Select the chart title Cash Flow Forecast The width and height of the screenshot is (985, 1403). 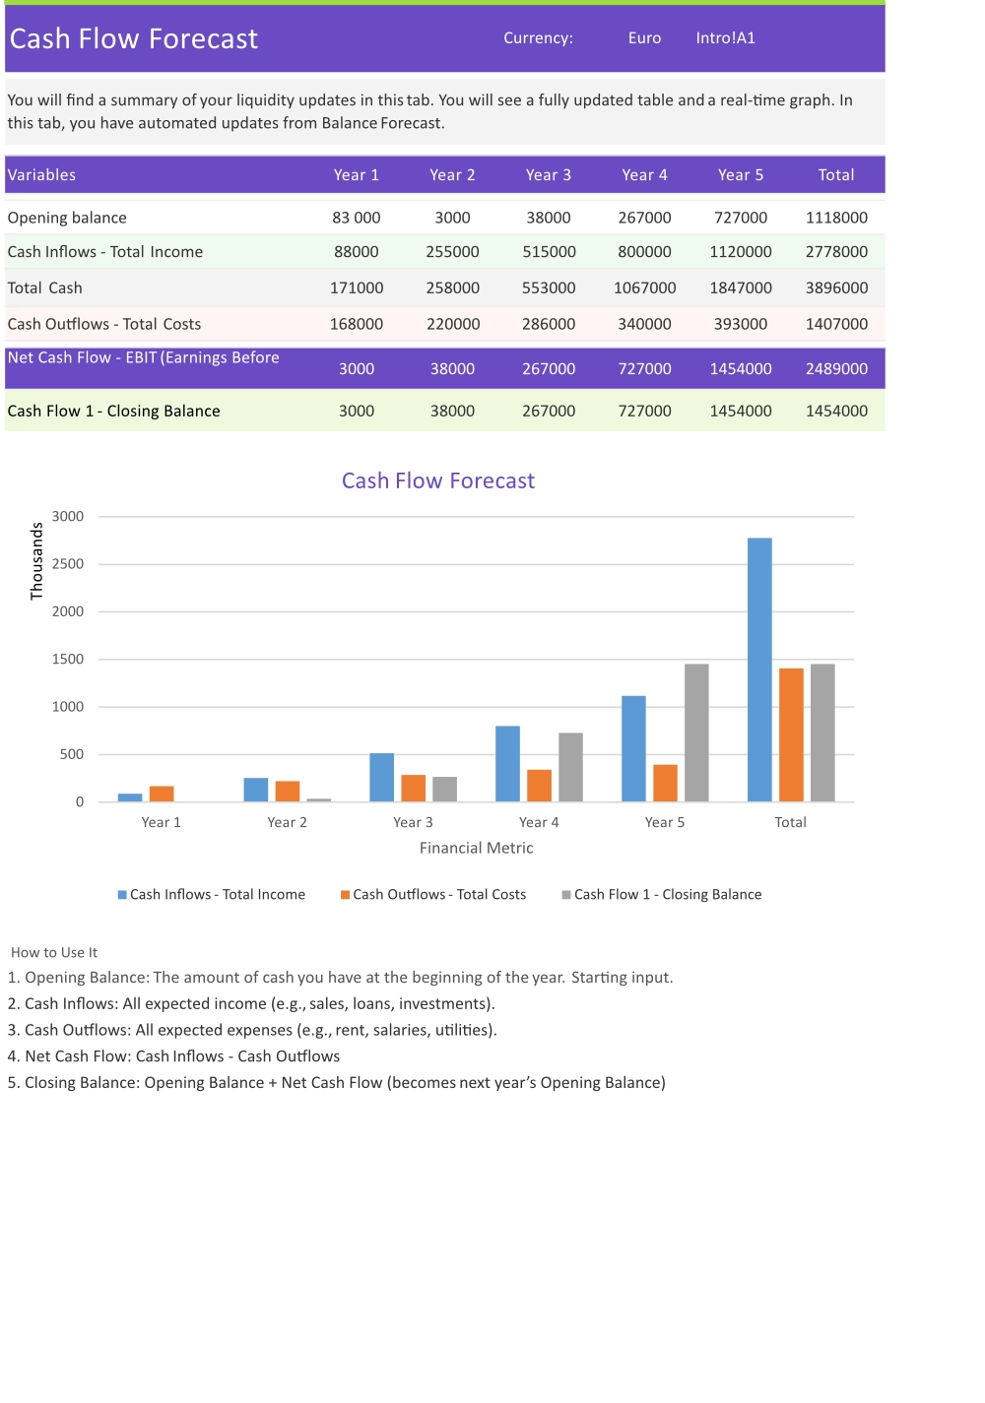tap(438, 480)
